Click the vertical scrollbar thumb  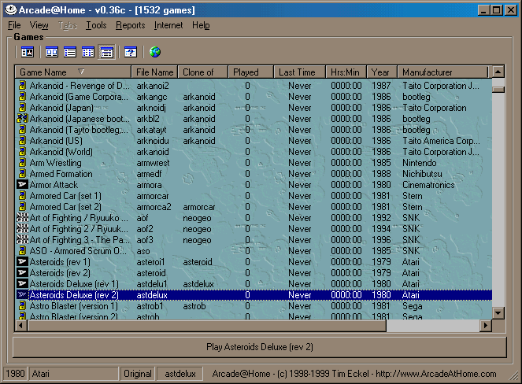498,90
